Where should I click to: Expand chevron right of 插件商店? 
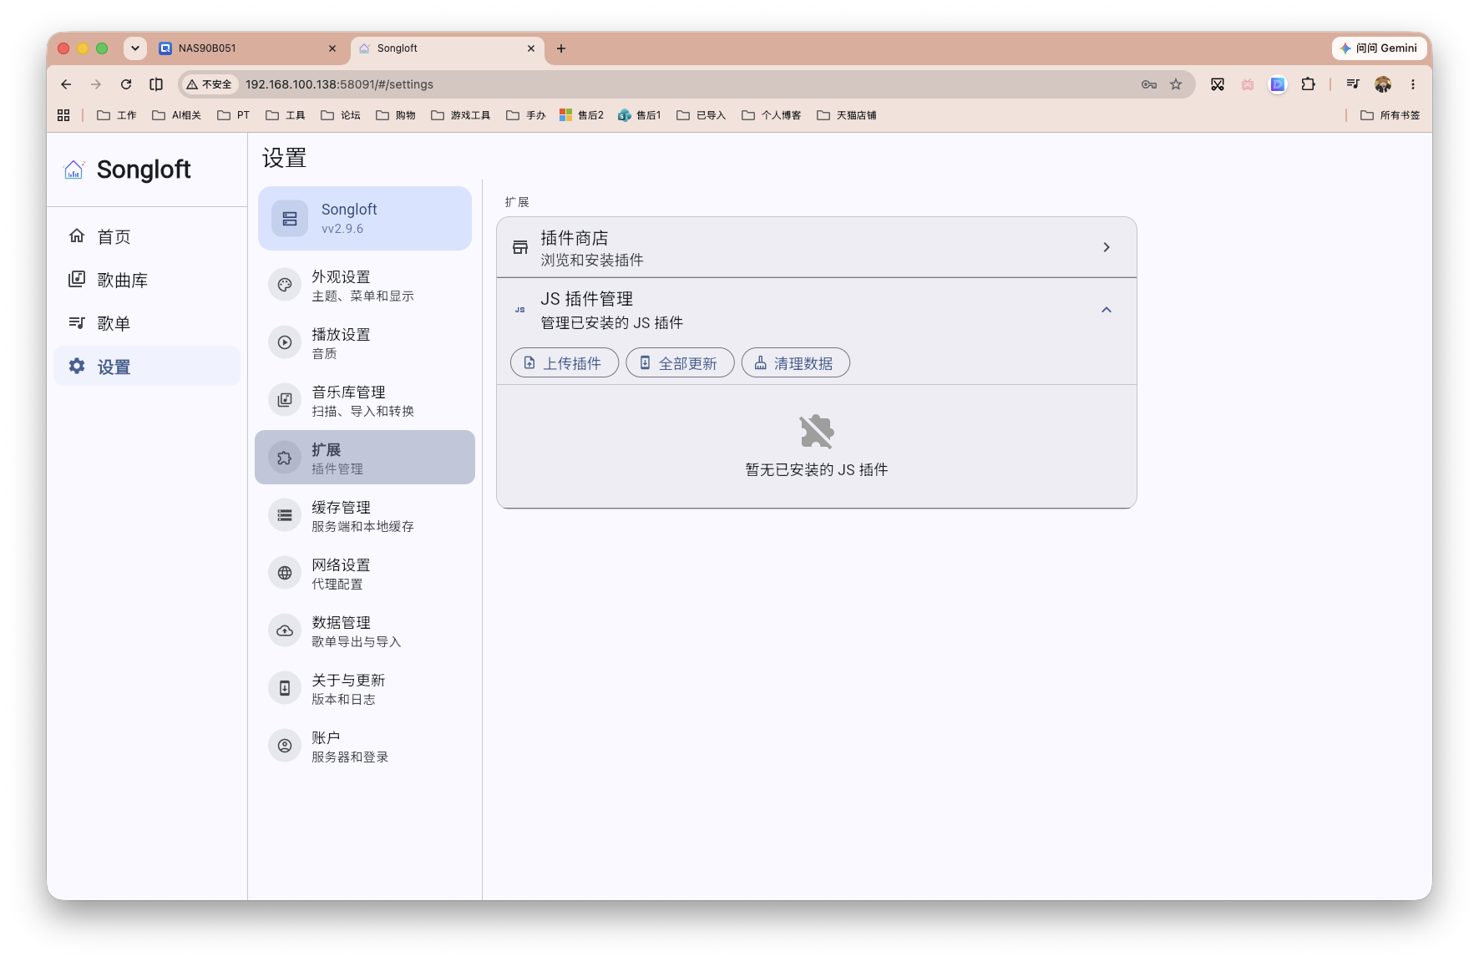[1107, 247]
